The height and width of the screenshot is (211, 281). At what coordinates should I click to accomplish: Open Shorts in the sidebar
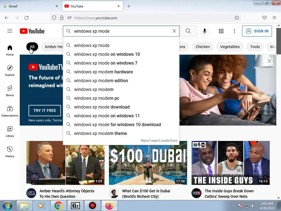10,91
